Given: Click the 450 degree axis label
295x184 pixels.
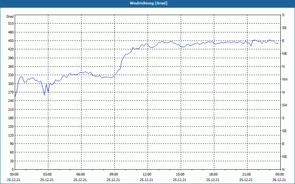Looking at the screenshot, I should 11,41.
